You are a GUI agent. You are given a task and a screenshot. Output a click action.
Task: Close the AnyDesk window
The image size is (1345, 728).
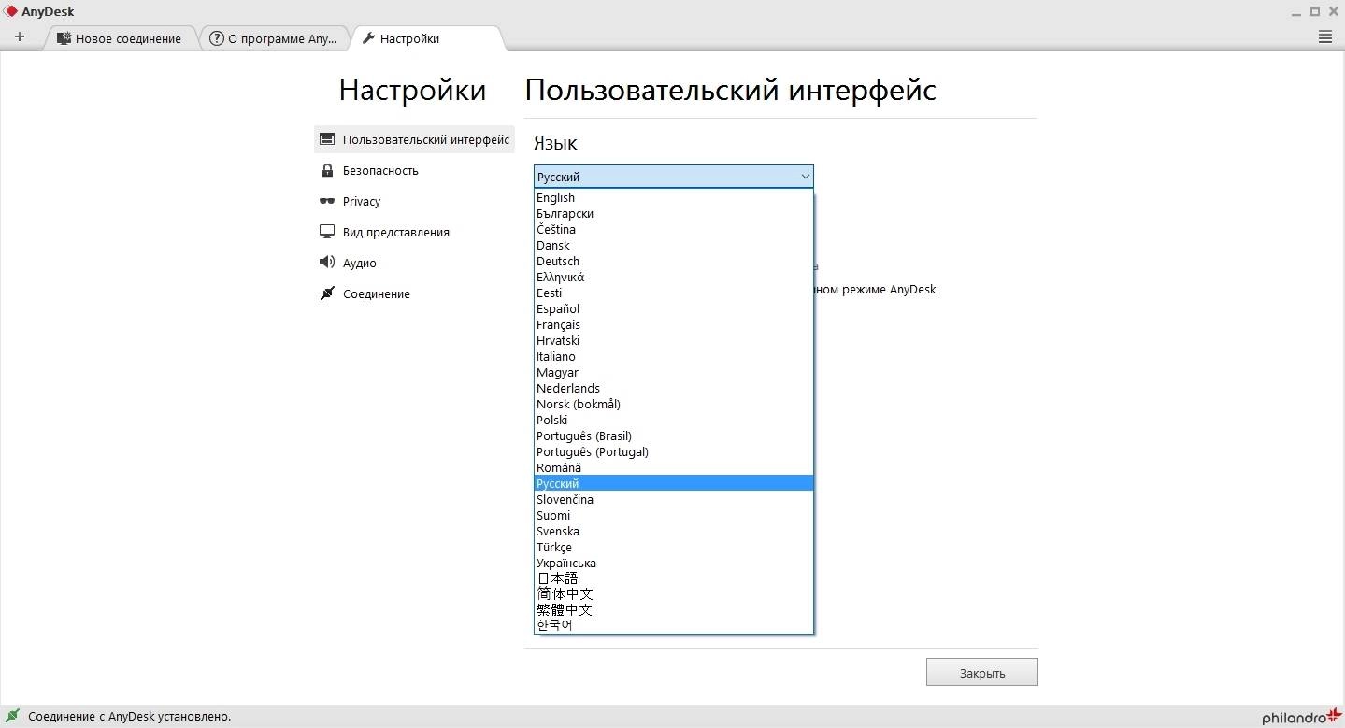tap(1333, 11)
